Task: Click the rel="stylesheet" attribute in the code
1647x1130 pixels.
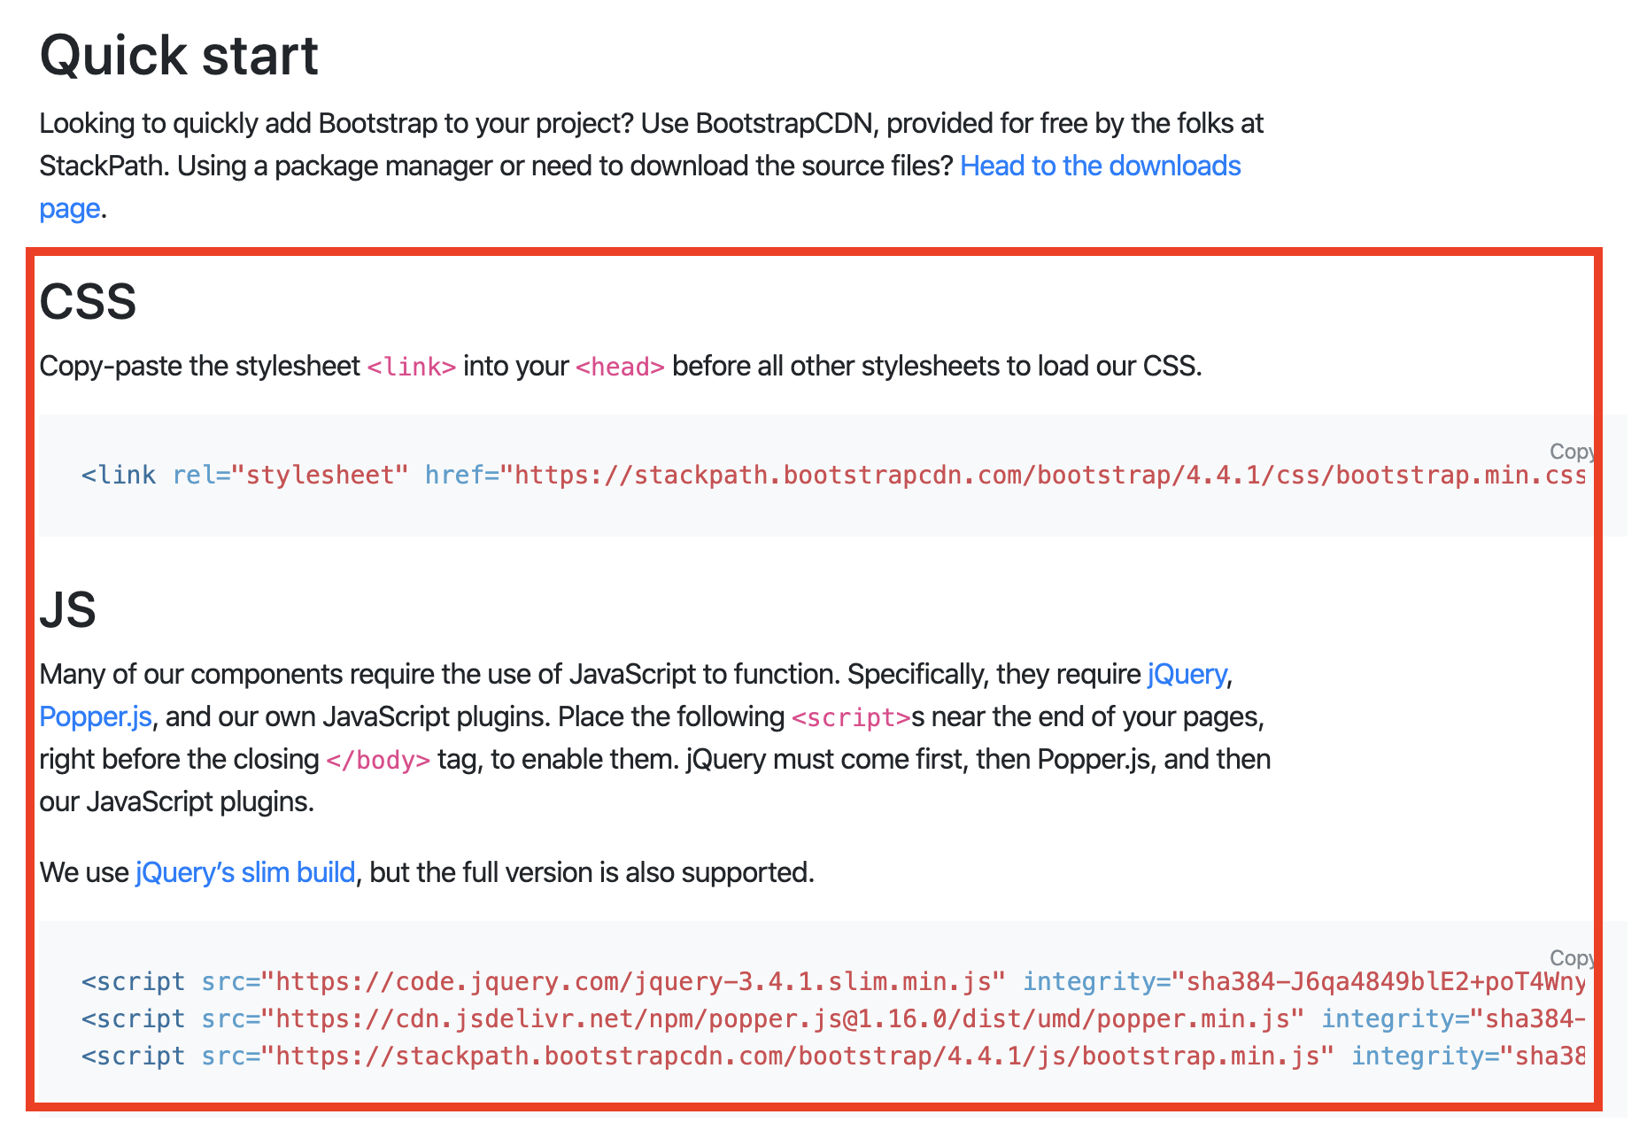Action: 290,475
